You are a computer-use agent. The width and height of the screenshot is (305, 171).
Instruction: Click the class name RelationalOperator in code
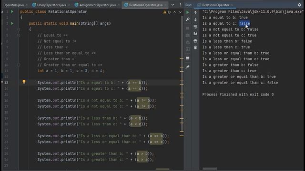[68, 11]
